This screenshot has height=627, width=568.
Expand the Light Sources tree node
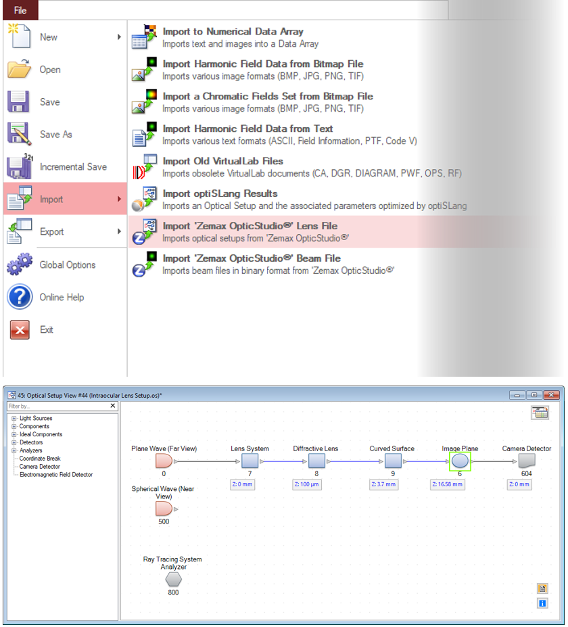click(14, 418)
